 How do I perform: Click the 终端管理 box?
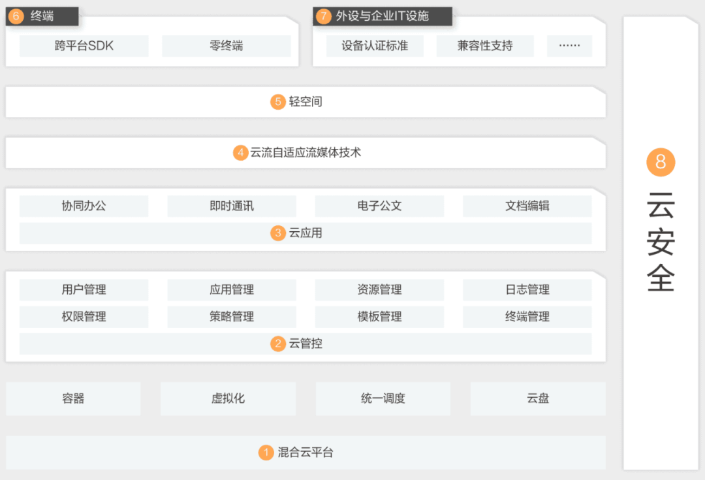click(527, 317)
